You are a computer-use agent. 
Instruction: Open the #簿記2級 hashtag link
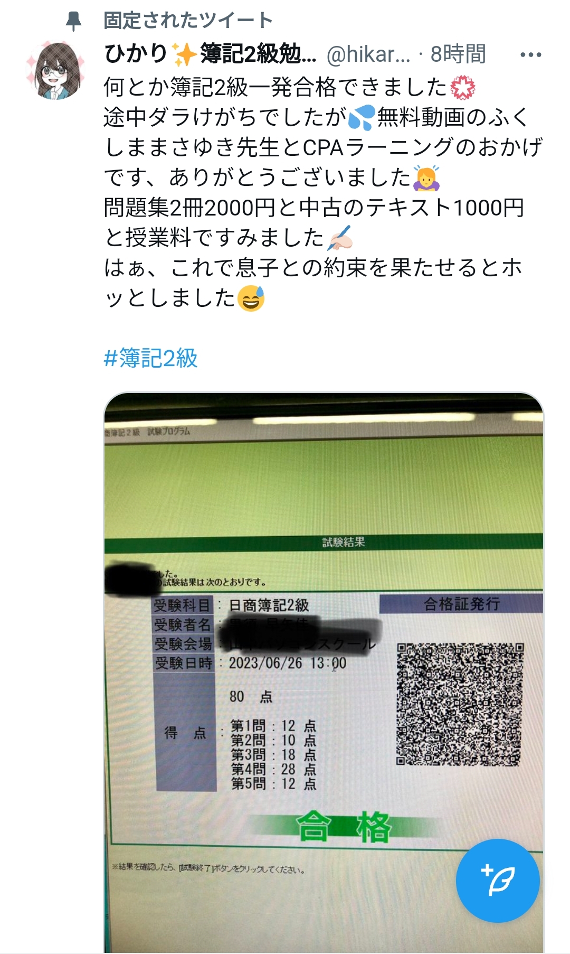[x=150, y=358]
